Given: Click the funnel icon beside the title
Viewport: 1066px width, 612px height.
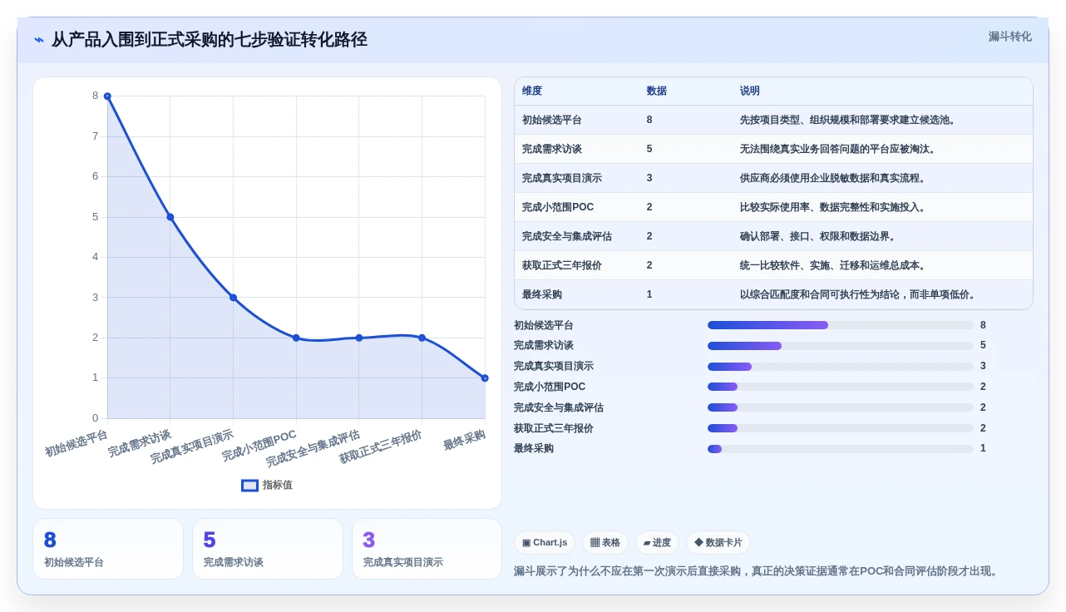Looking at the screenshot, I should [x=39, y=40].
